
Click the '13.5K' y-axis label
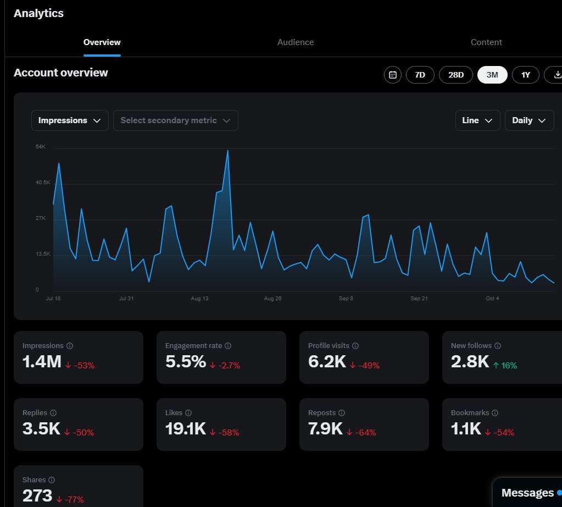43,254
